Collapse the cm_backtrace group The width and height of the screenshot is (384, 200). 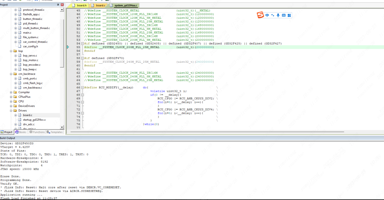pos(11,74)
